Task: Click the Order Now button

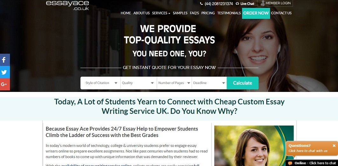Action: 256,13
